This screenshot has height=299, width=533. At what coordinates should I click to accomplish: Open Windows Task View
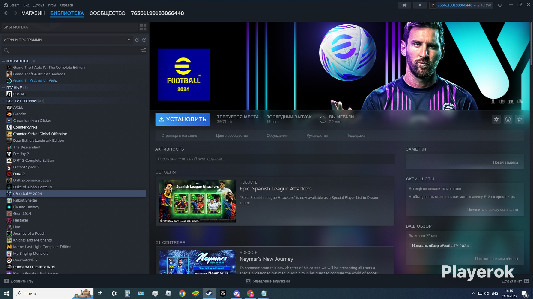coord(100,293)
